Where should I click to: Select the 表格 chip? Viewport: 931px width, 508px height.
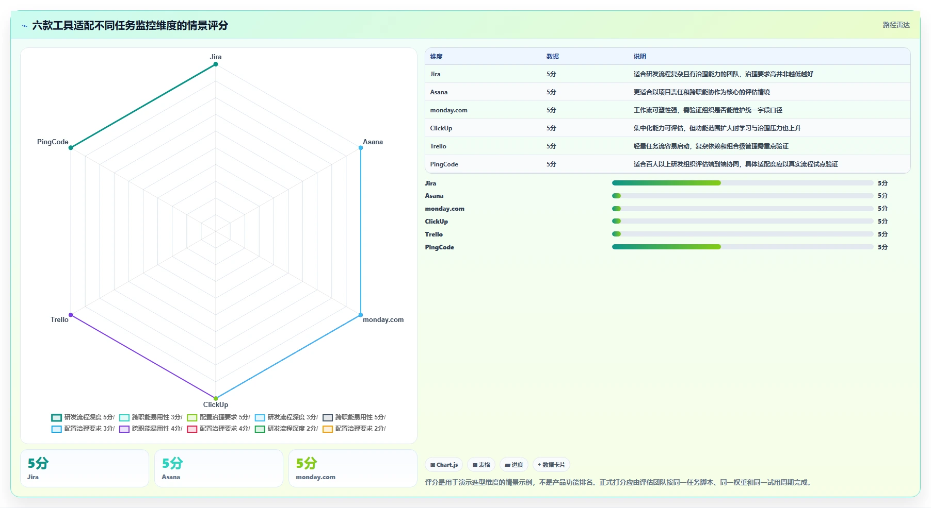click(481, 465)
